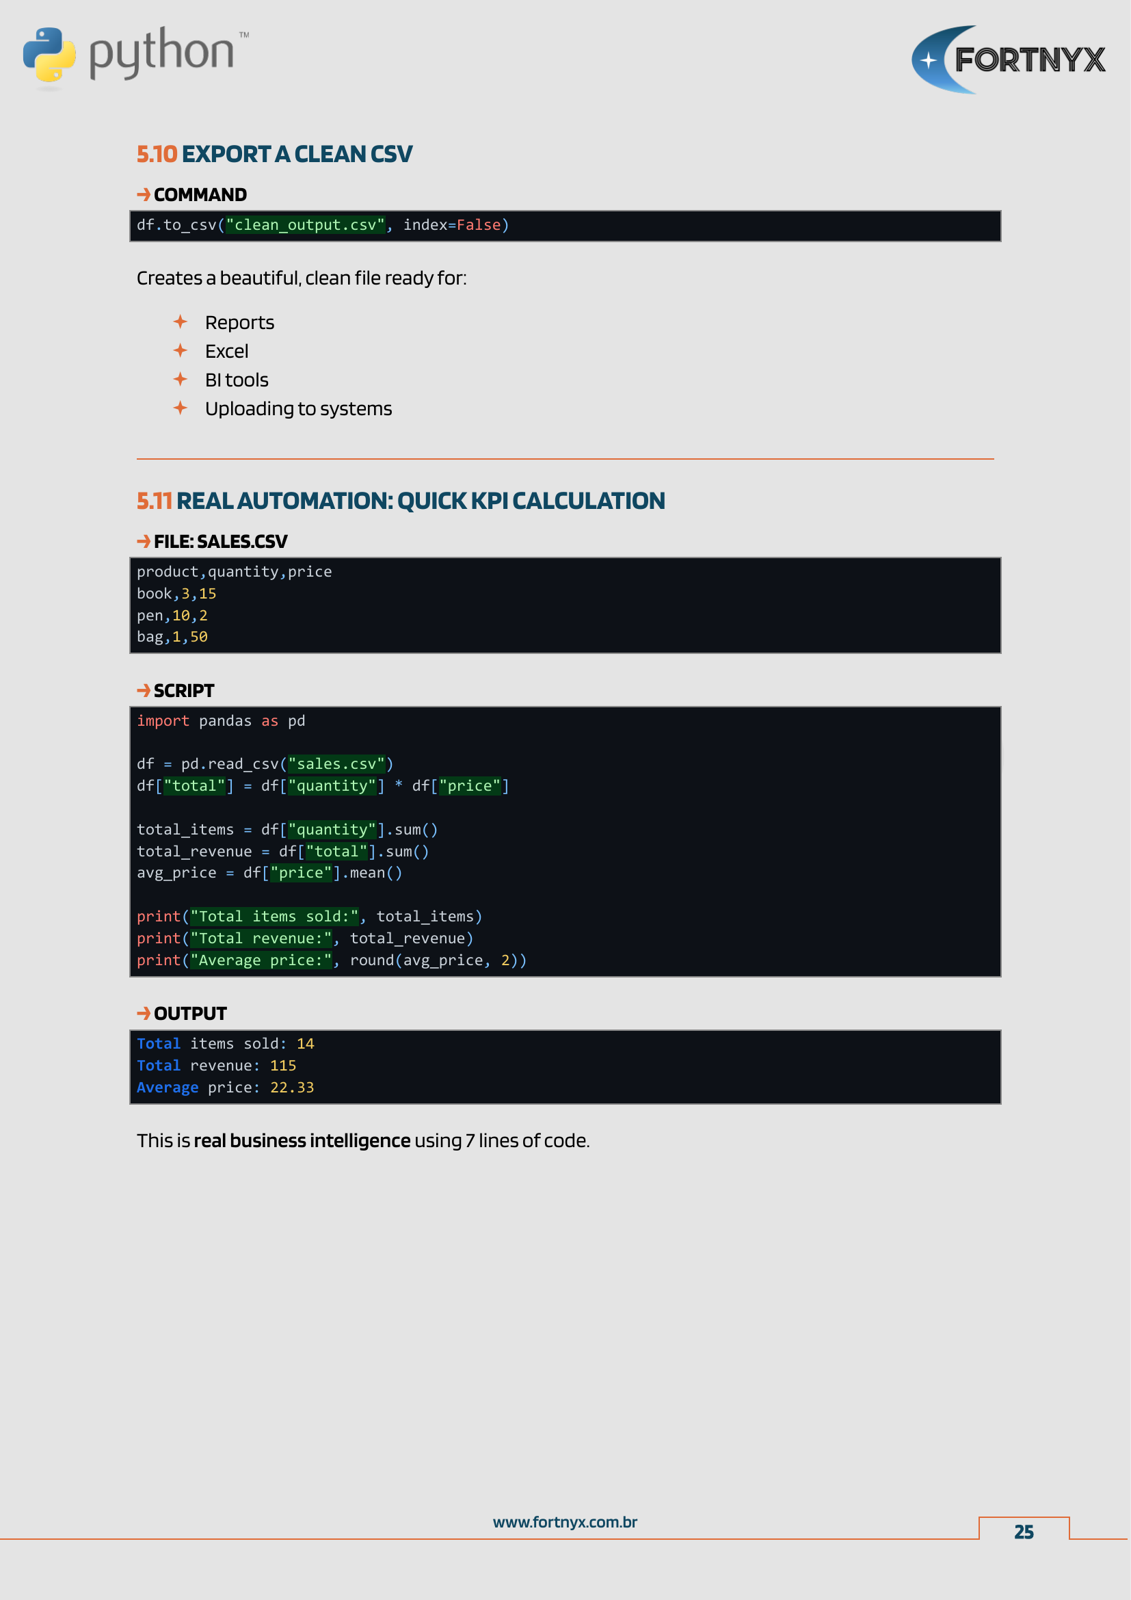
Task: Click the Python logo icon
Action: (49, 54)
